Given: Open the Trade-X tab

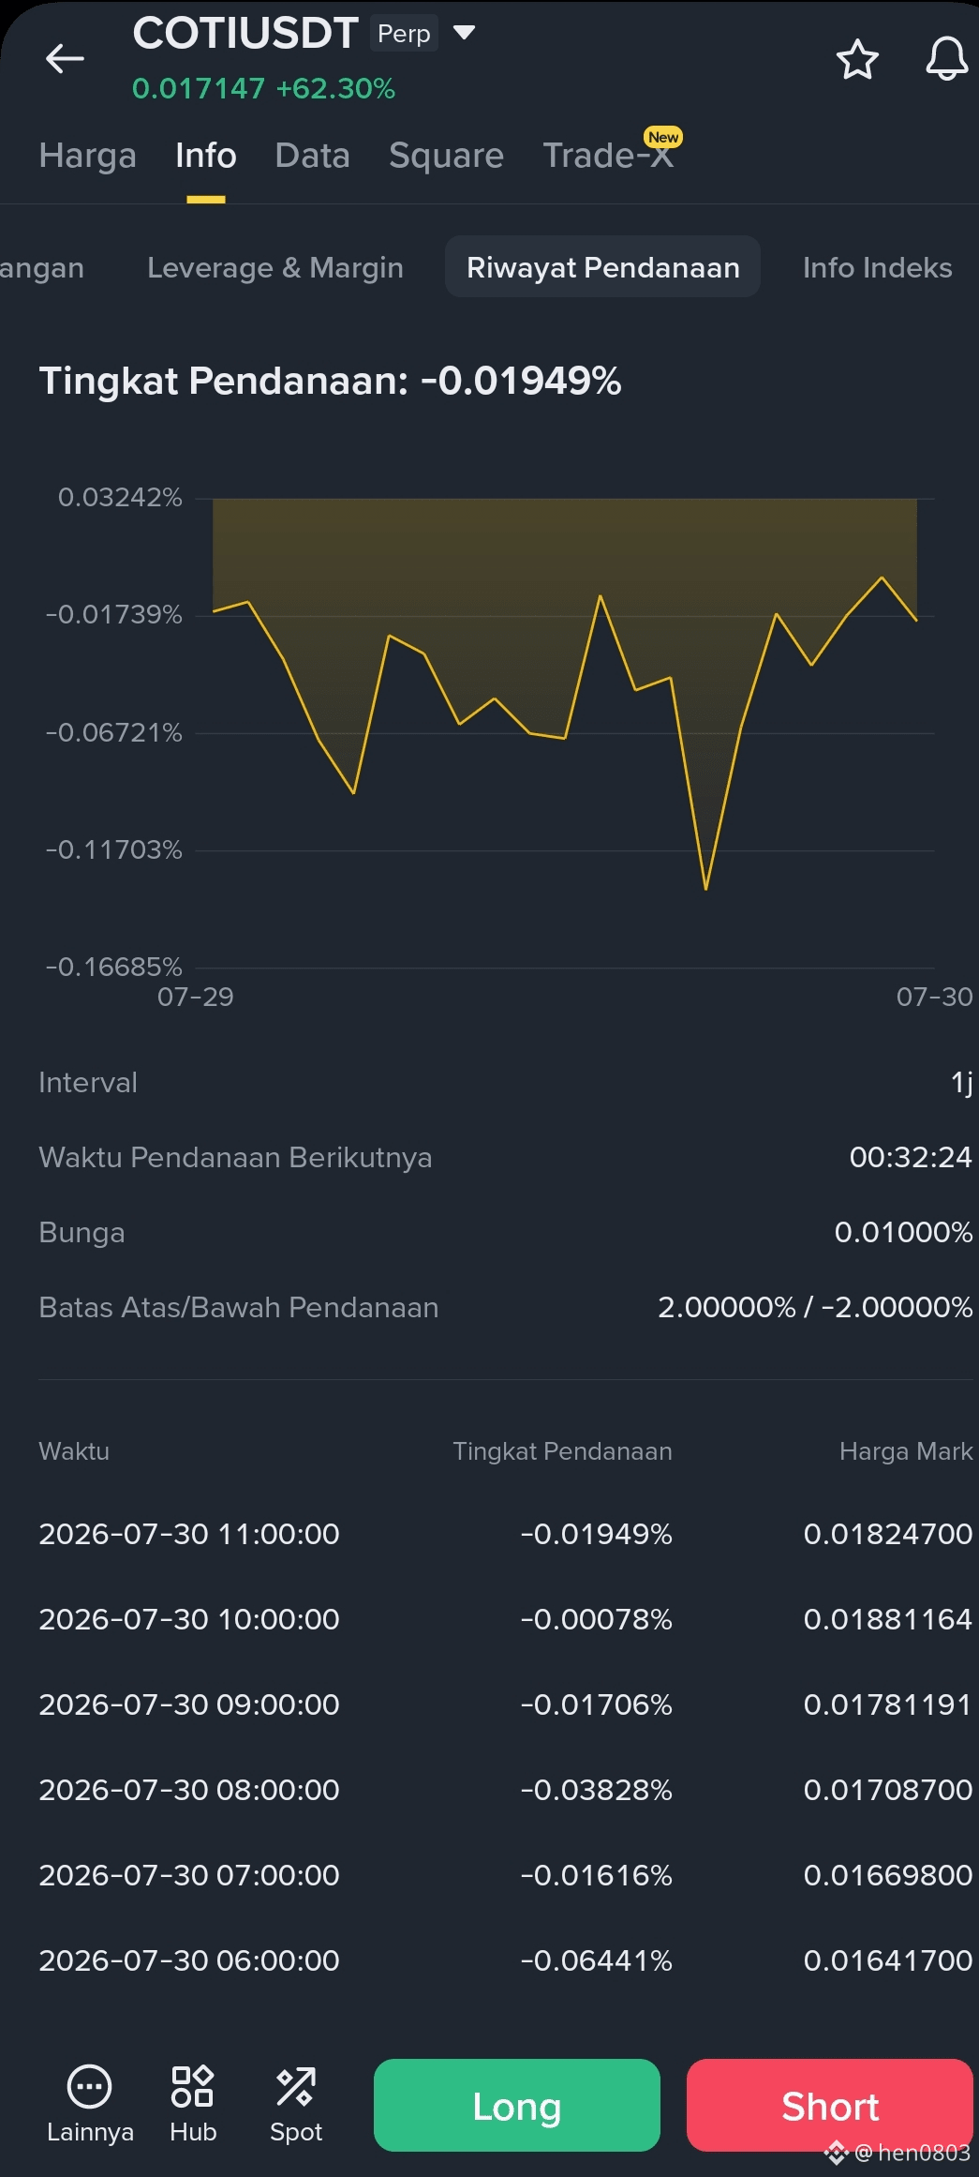Looking at the screenshot, I should click(x=609, y=156).
